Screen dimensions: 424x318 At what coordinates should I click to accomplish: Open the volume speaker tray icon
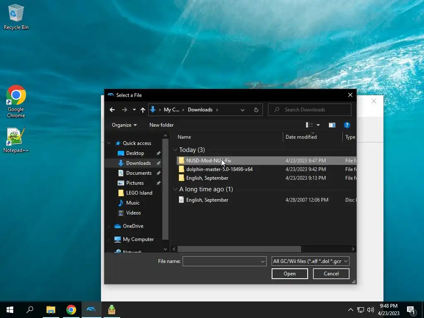click(x=371, y=310)
